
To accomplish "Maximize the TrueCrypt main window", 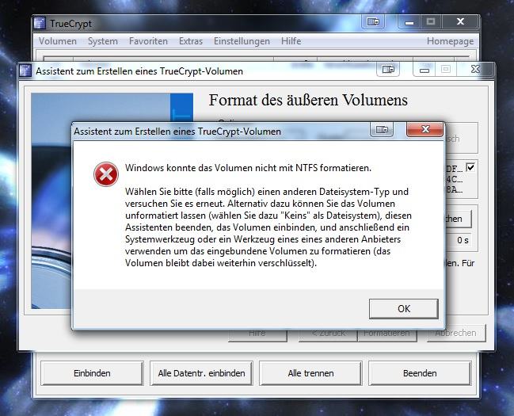I will point(431,22).
